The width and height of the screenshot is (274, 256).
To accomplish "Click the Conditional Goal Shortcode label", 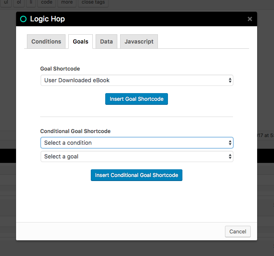I will pyautogui.click(x=75, y=131).
